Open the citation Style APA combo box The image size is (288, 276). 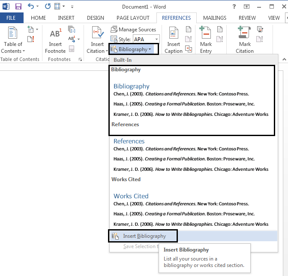click(x=146, y=39)
